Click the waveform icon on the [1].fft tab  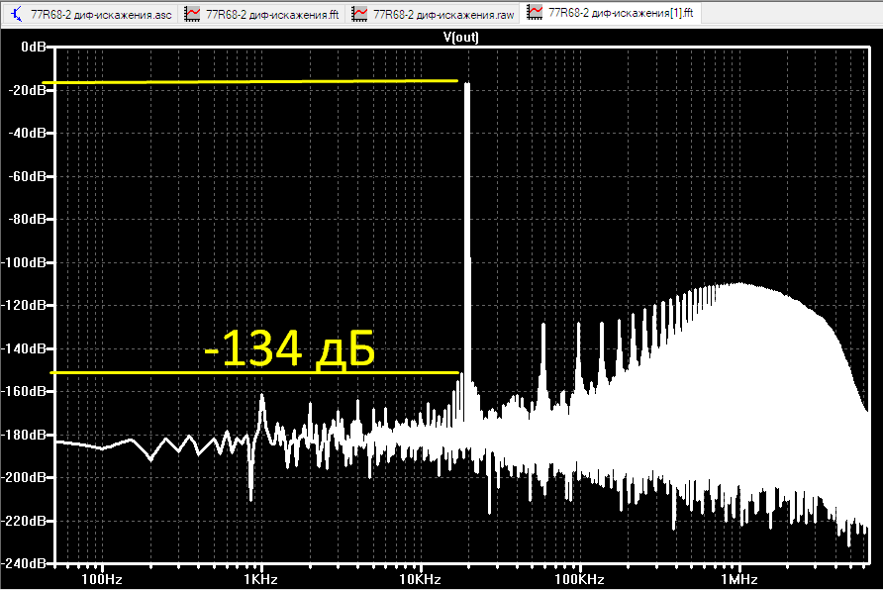pos(535,13)
